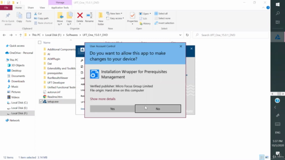285x160 pixels.
Task: Open Quick access in navigation pane
Action: (17, 46)
